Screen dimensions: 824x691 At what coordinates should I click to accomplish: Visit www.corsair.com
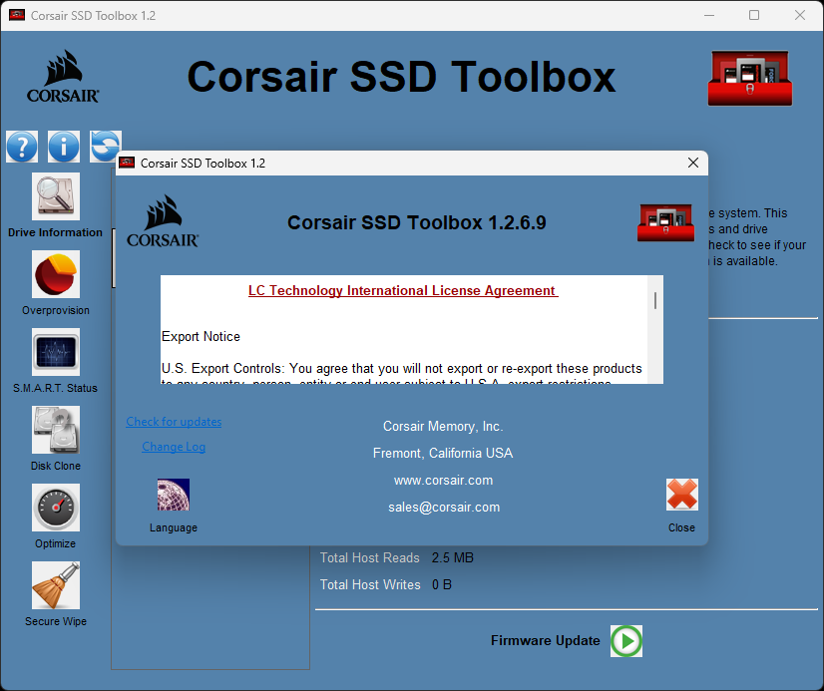pos(443,480)
